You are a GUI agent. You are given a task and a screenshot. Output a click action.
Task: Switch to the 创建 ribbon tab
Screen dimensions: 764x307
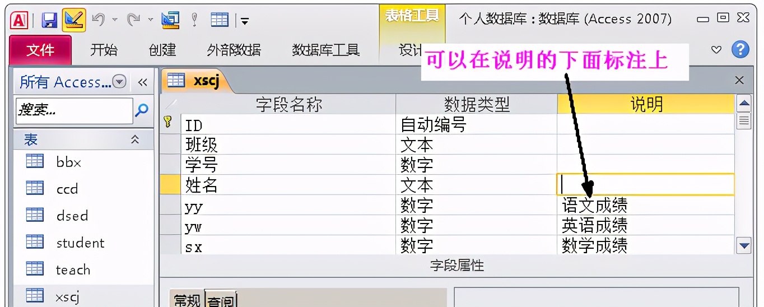pos(162,50)
